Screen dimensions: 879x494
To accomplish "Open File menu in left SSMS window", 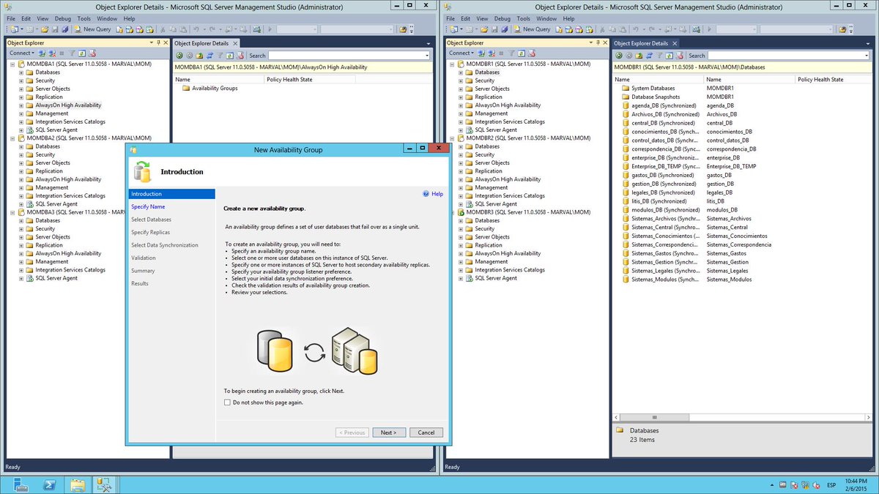I will tap(11, 18).
